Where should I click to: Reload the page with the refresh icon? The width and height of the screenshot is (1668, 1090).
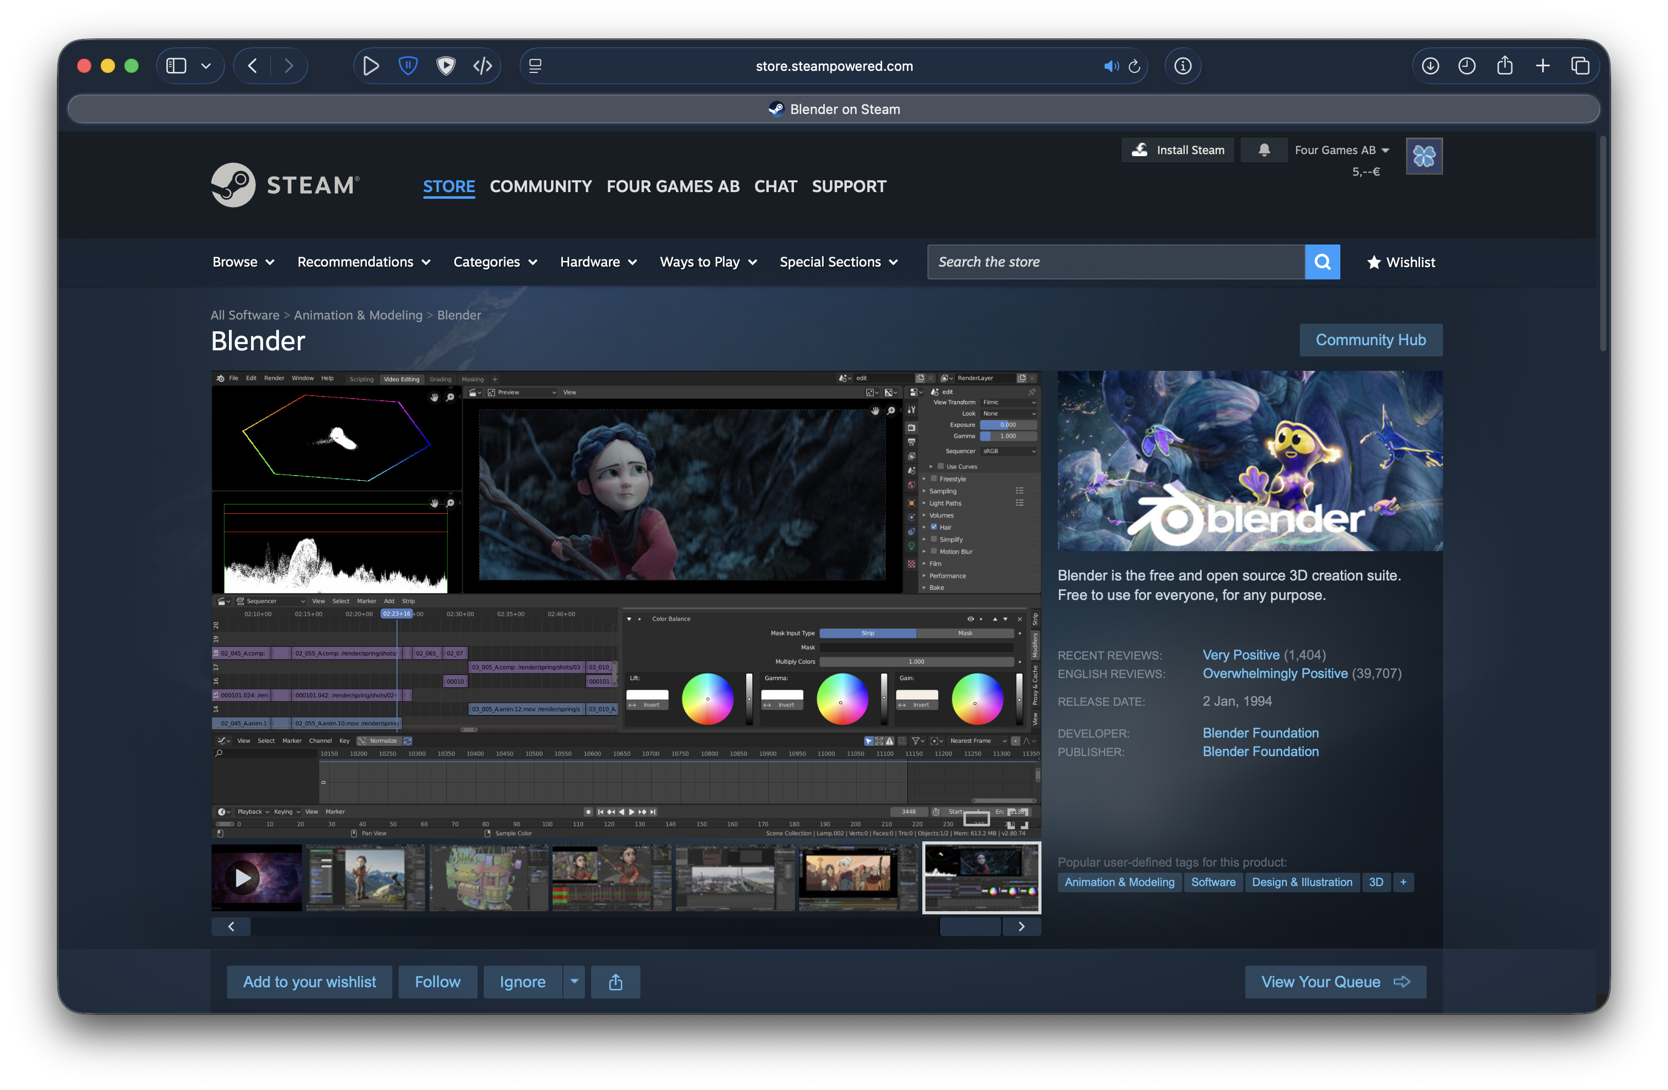1134,66
